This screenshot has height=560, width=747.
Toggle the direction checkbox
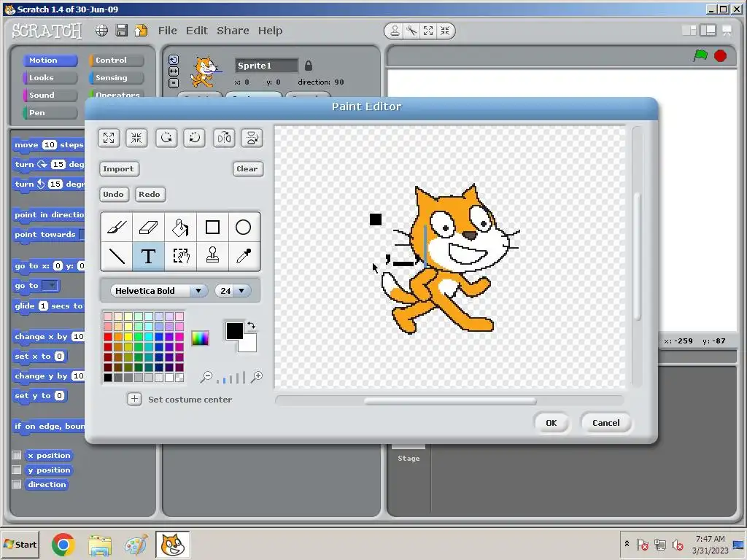pyautogui.click(x=17, y=484)
